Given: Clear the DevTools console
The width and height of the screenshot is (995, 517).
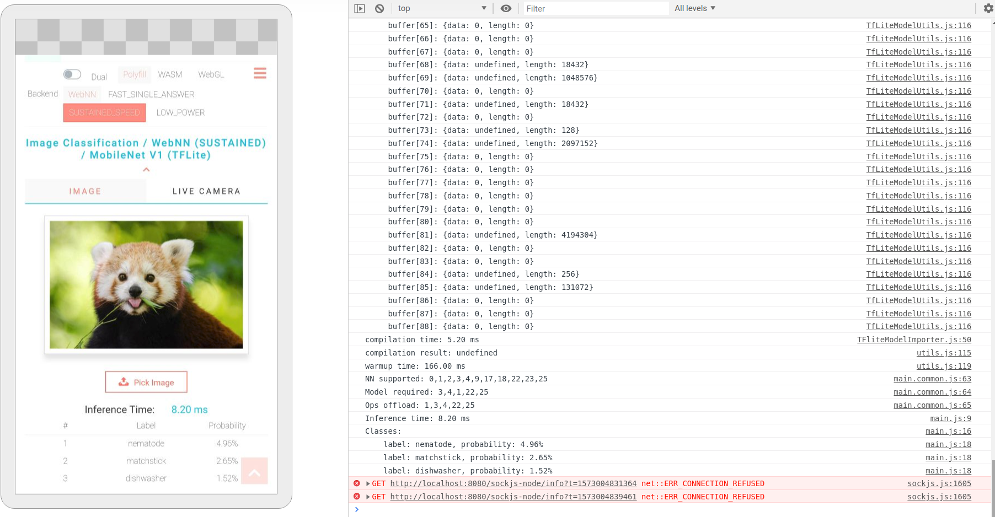Looking at the screenshot, I should coord(378,8).
